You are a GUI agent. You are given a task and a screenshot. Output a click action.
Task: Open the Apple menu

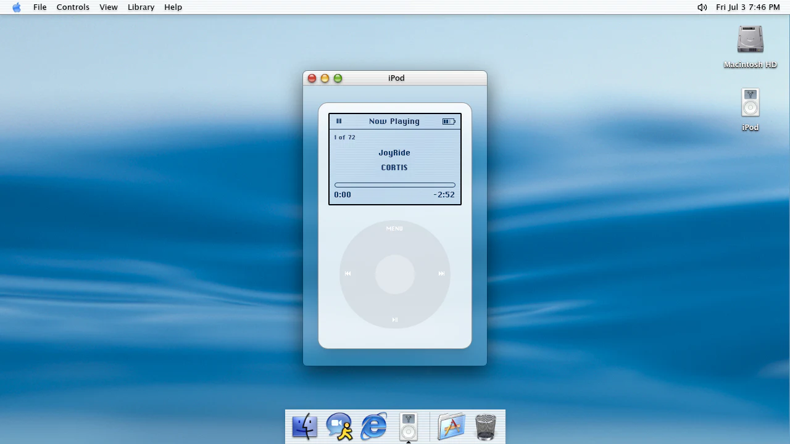click(x=17, y=7)
